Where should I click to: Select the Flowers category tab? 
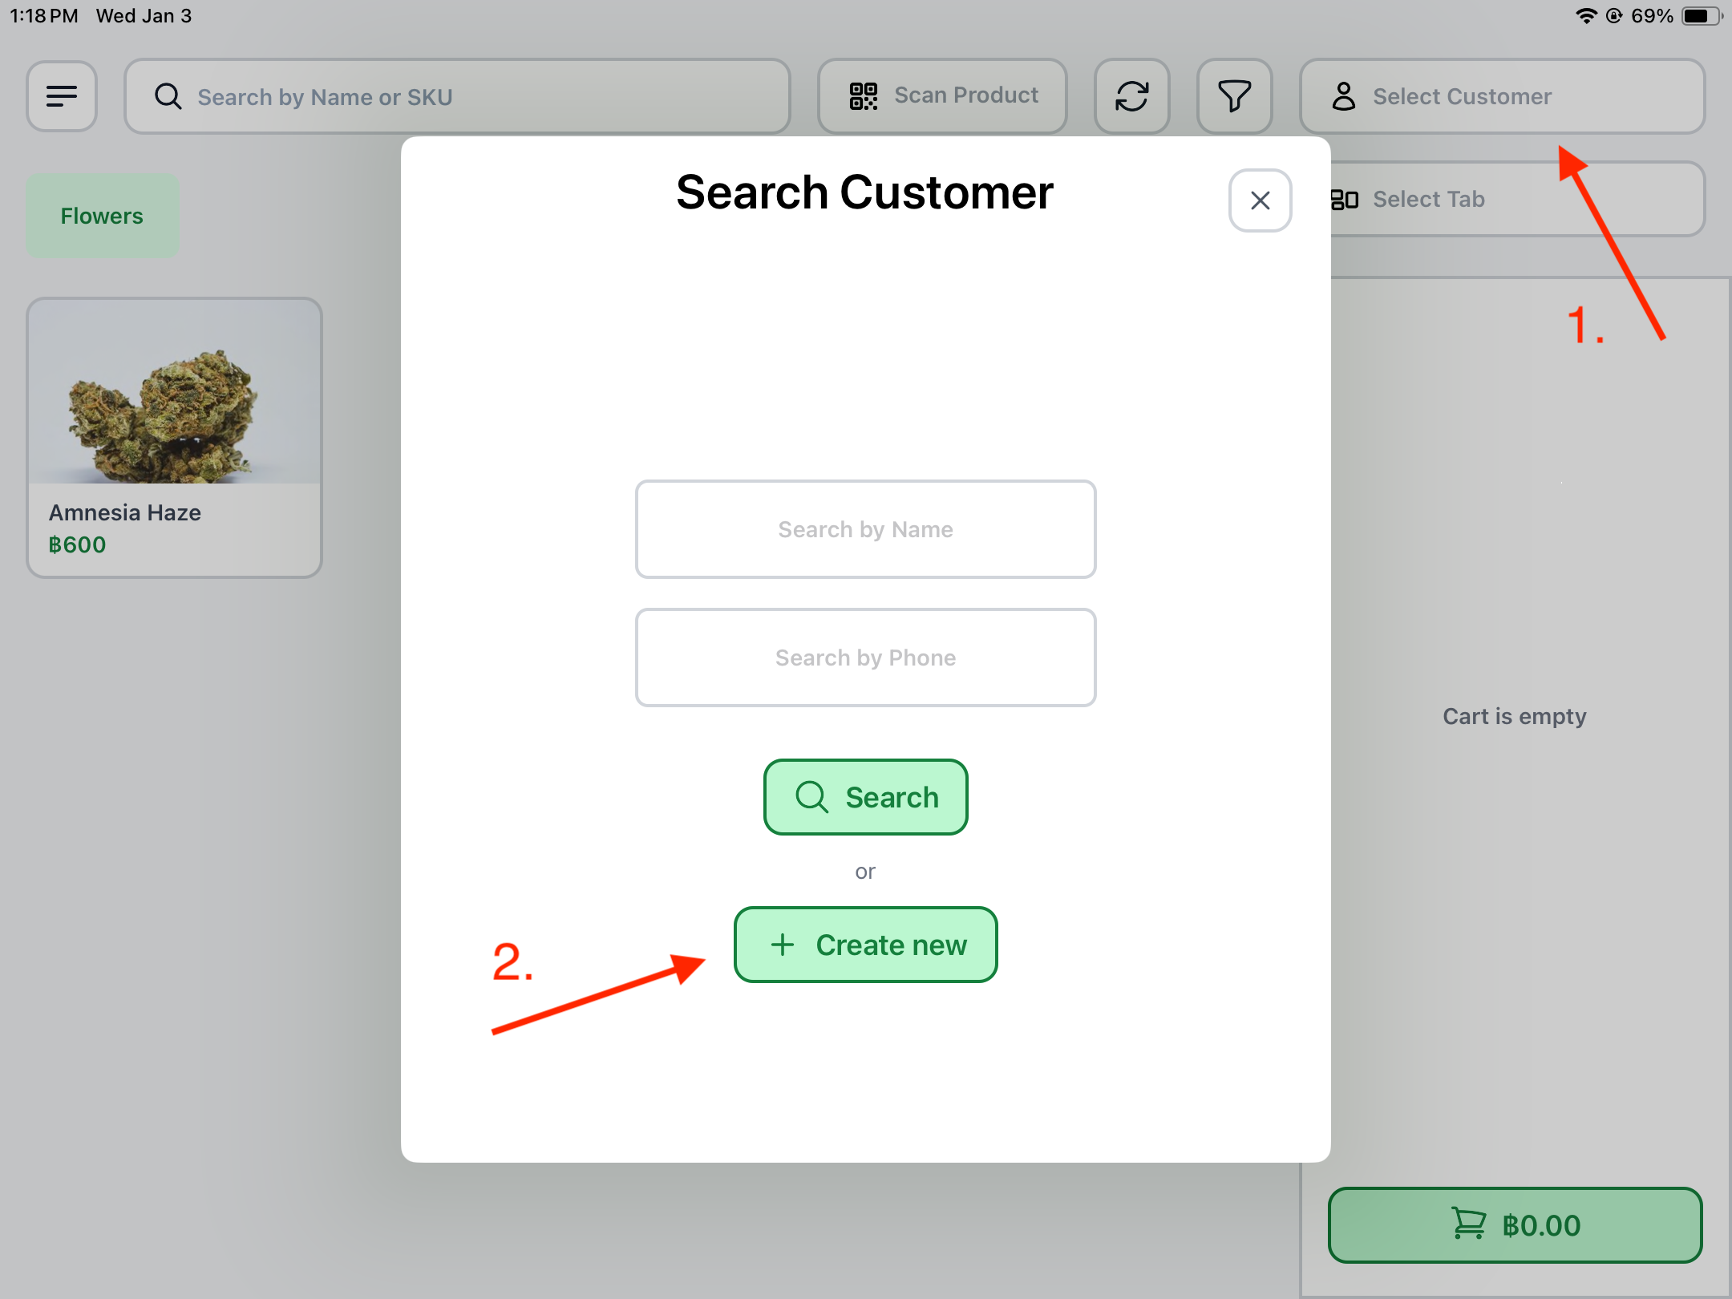coord(102,216)
